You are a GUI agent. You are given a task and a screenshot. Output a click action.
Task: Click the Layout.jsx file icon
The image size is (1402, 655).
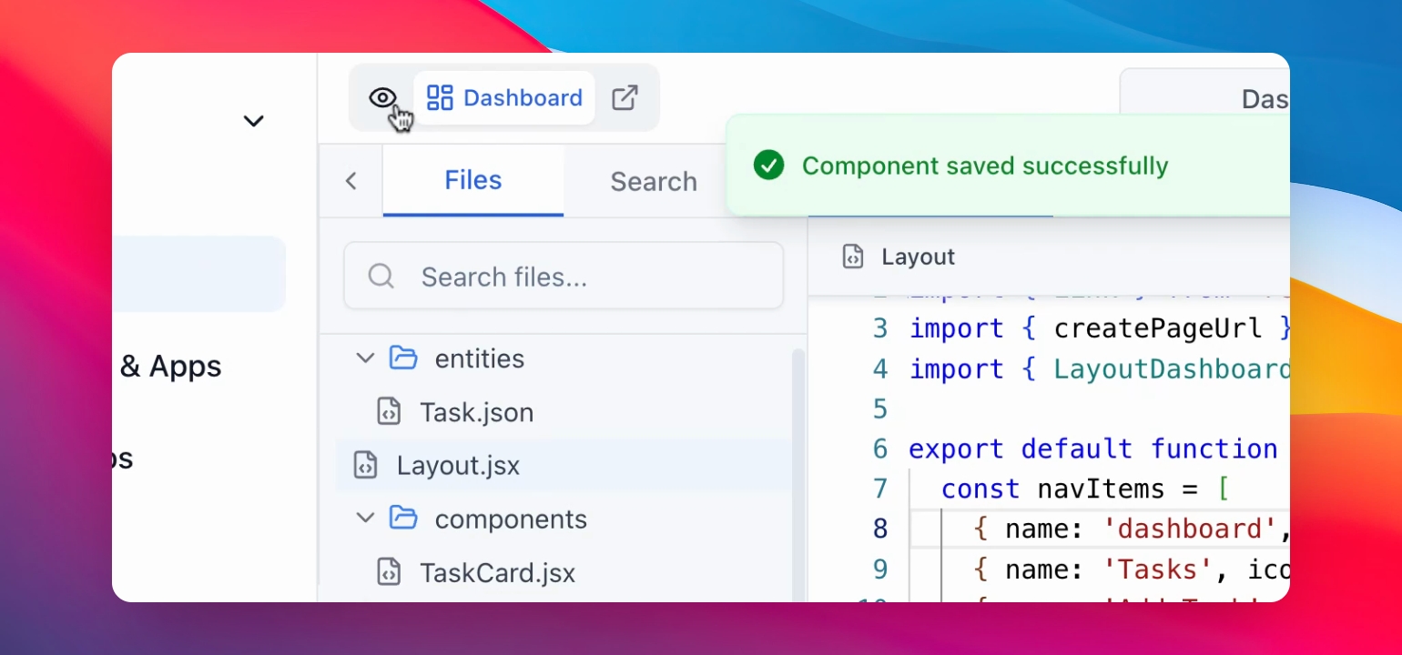[365, 466]
